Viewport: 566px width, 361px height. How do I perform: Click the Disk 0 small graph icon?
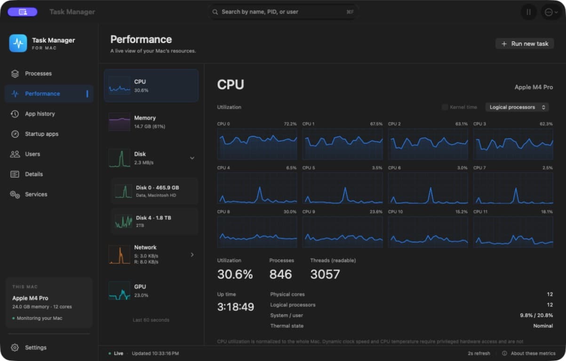[x=124, y=191]
